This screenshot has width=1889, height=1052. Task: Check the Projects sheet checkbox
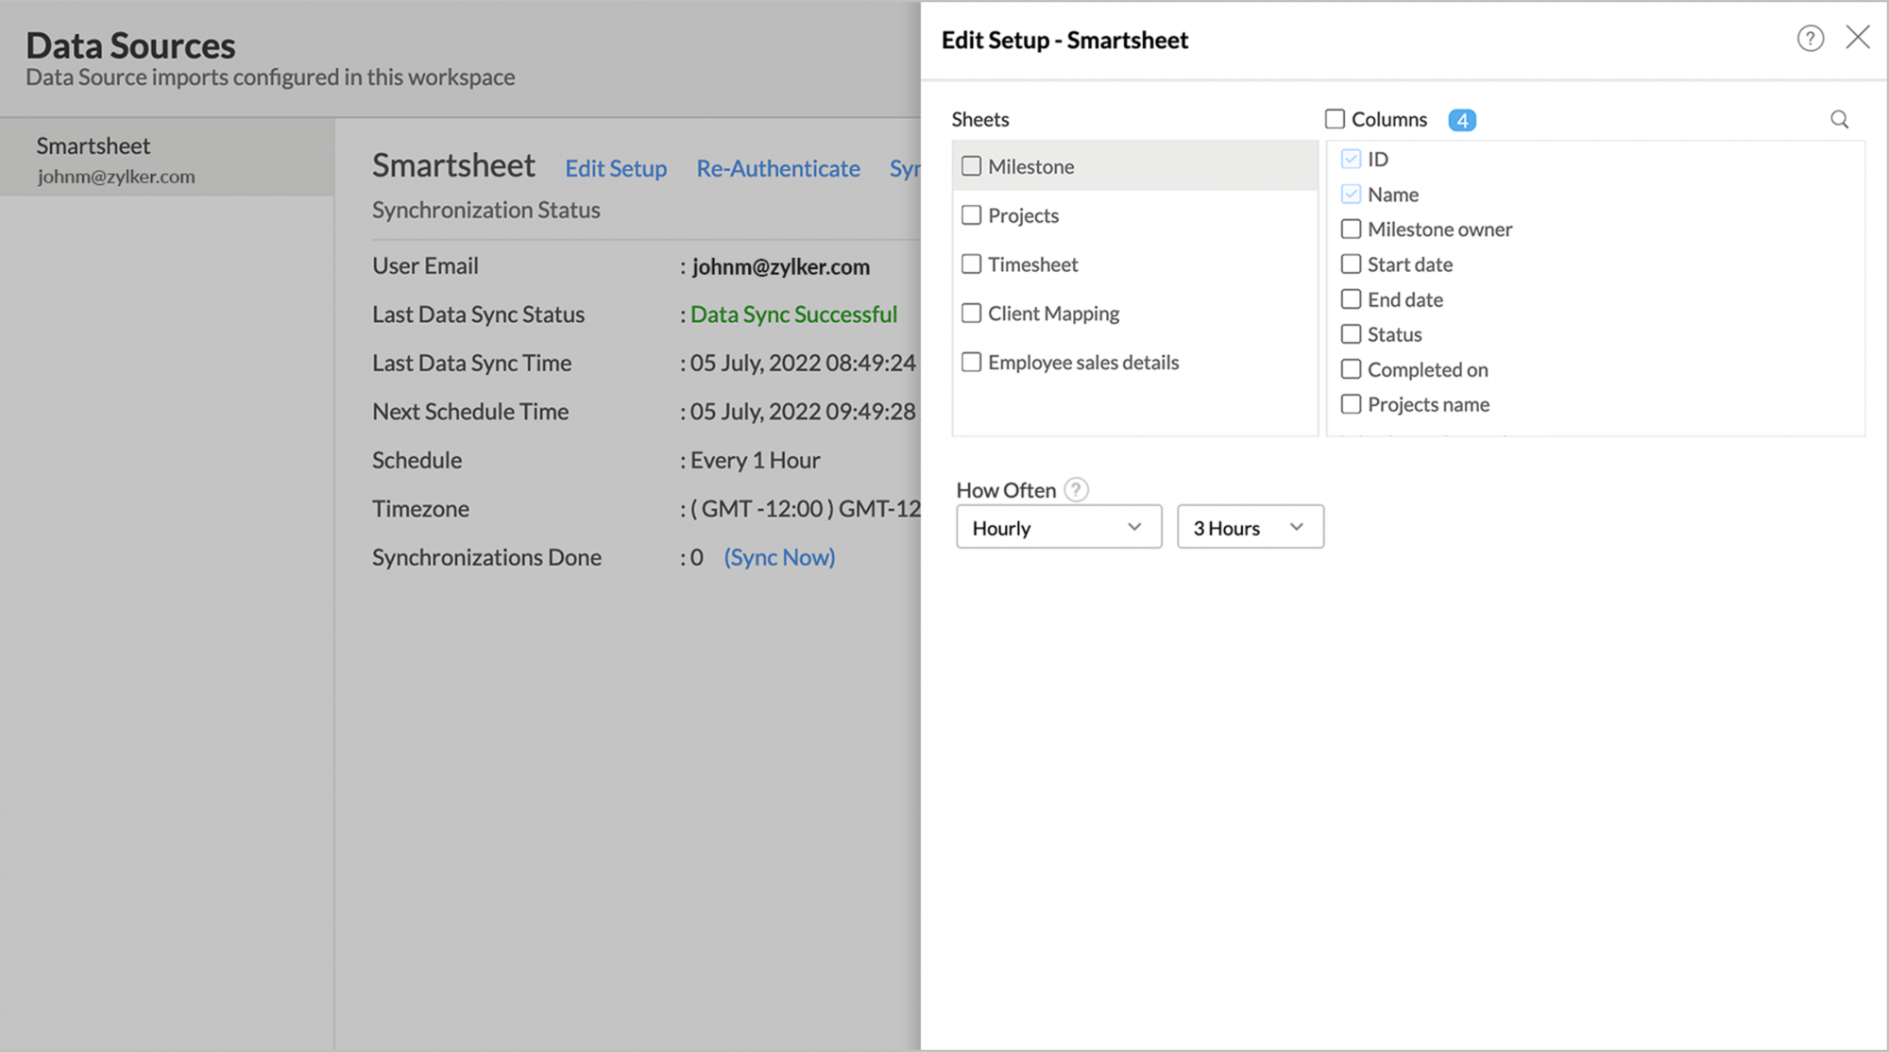972,214
